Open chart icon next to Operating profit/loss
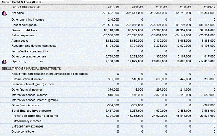Viewport: 218px width, 136px height. [x=5, y=62]
